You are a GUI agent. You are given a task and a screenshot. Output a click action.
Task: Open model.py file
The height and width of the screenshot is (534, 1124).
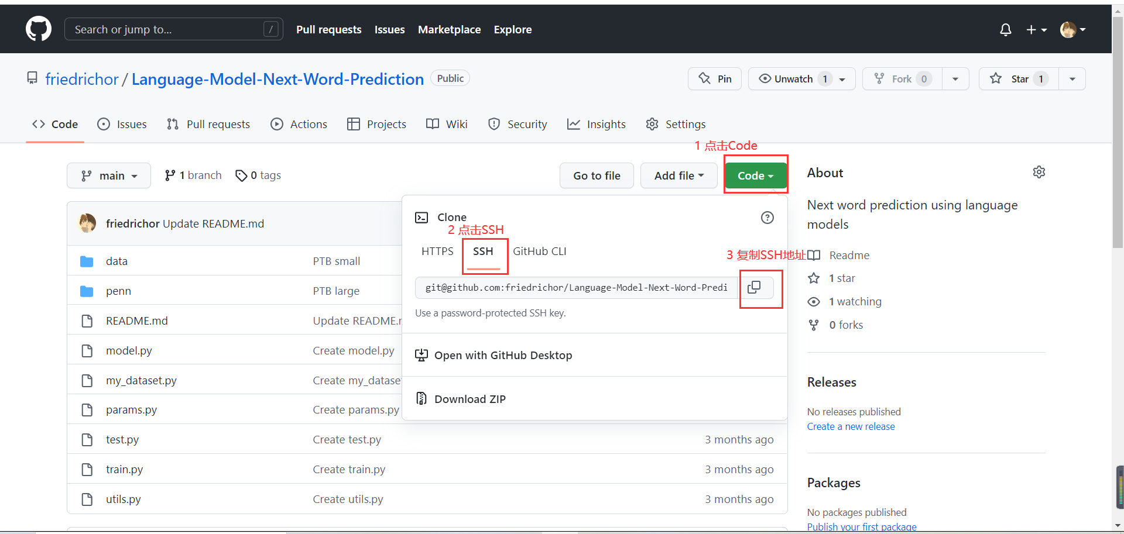click(x=129, y=351)
